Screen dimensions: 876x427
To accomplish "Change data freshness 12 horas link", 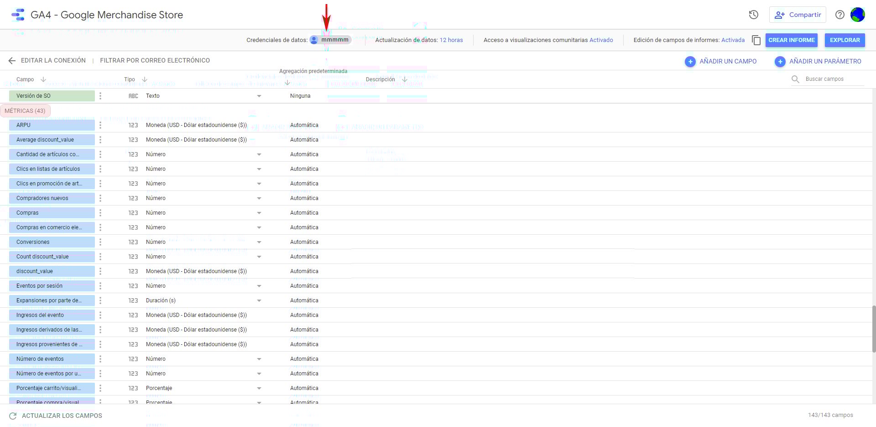I will coord(451,40).
